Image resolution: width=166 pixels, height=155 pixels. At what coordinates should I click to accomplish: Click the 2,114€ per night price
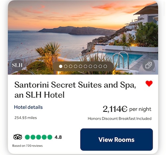pyautogui.click(x=127, y=109)
